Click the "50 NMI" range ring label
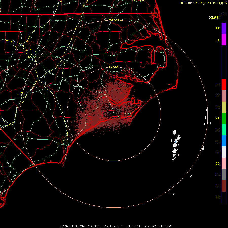Viewport: 228px width, 228px height. point(114,67)
